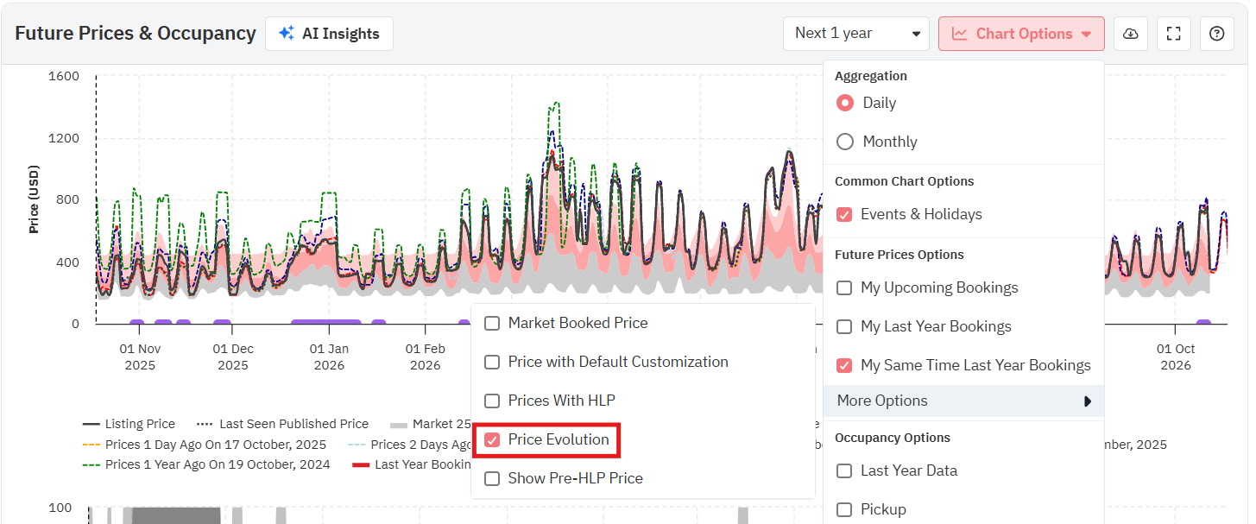
Task: Click the Listing Price legend line icon
Action: tap(92, 424)
